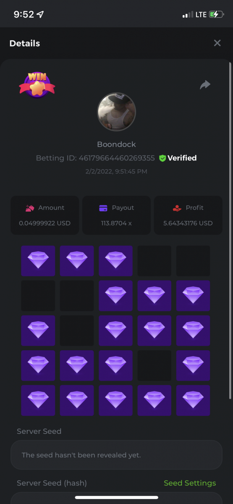Tap the green Verified shield icon
This screenshot has width=233, height=504.
tap(162, 158)
